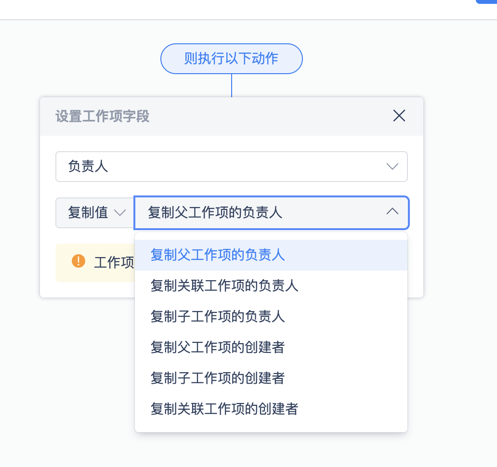Click the down chevron in 负责人 field
The image size is (497, 467).
(x=392, y=167)
